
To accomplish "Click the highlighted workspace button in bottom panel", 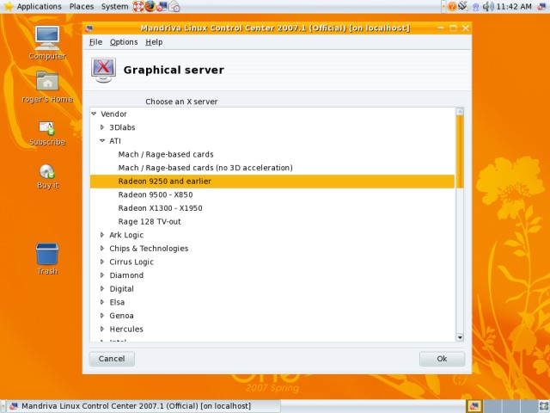I will coord(474,406).
